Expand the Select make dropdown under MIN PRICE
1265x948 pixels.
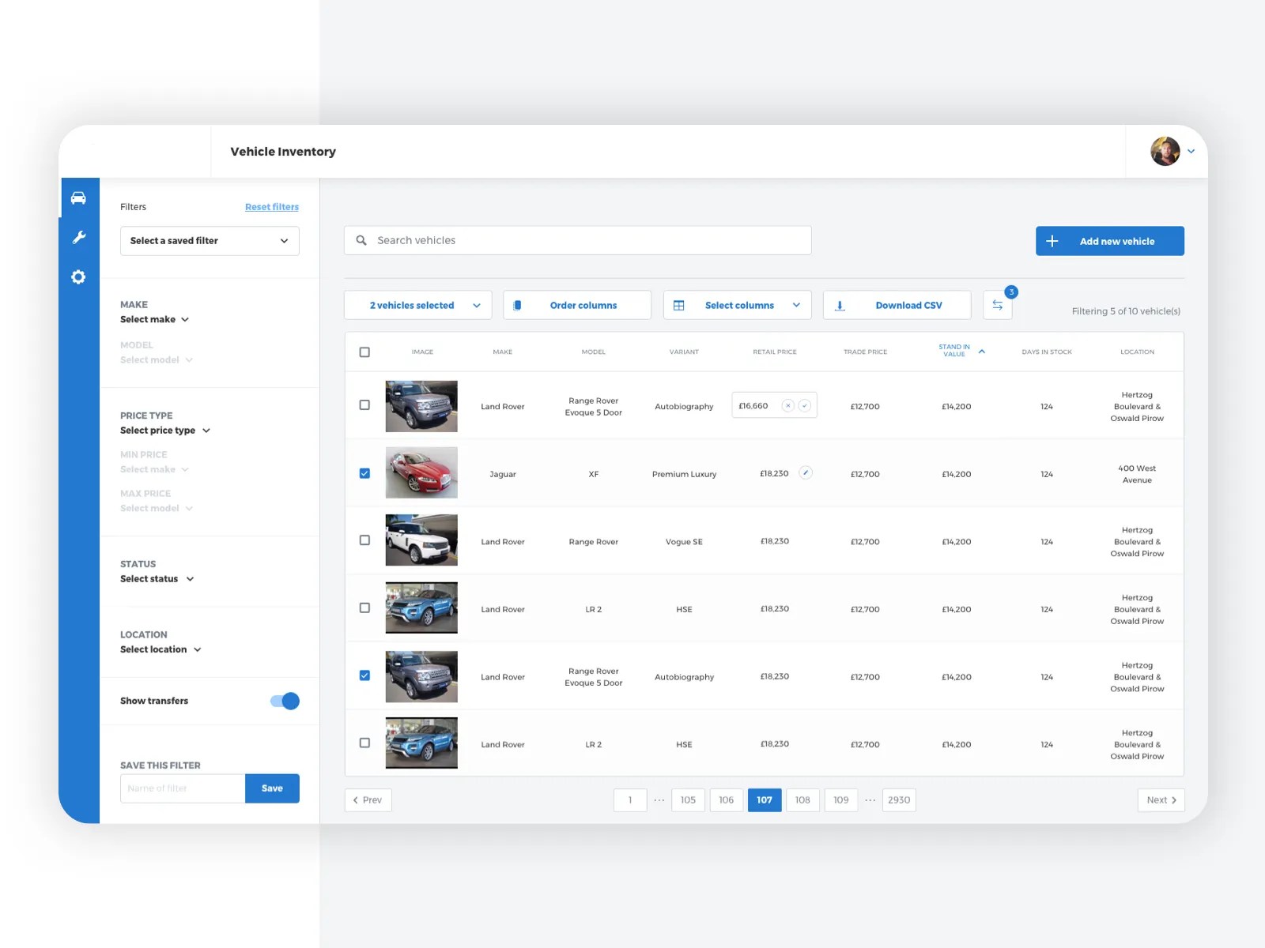pyautogui.click(x=155, y=469)
